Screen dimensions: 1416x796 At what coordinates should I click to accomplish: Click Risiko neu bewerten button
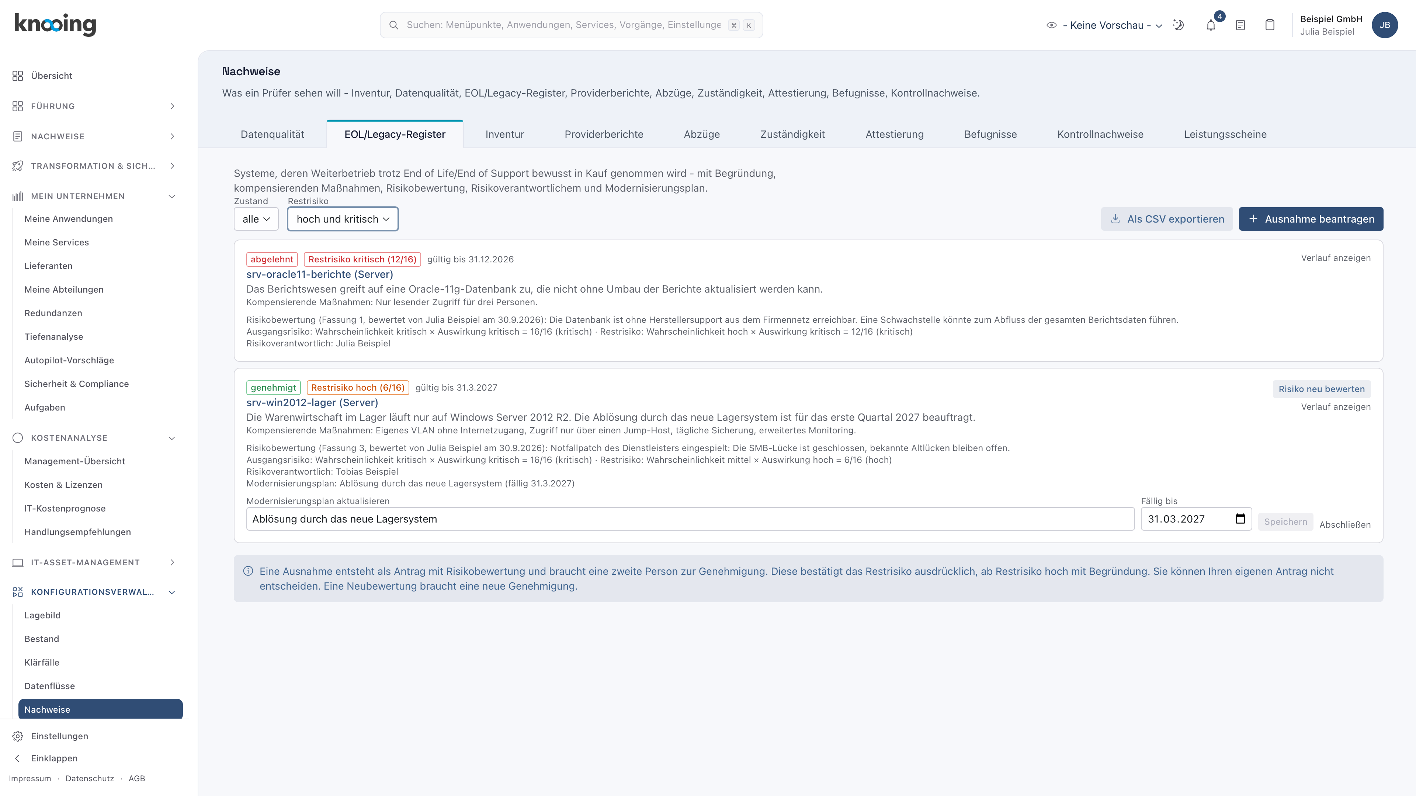(1322, 389)
